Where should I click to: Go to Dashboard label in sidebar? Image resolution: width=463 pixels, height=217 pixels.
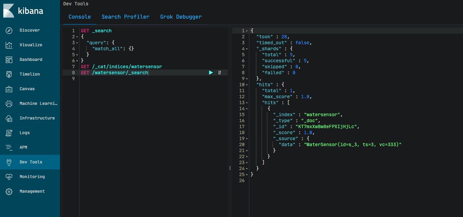coord(31,60)
